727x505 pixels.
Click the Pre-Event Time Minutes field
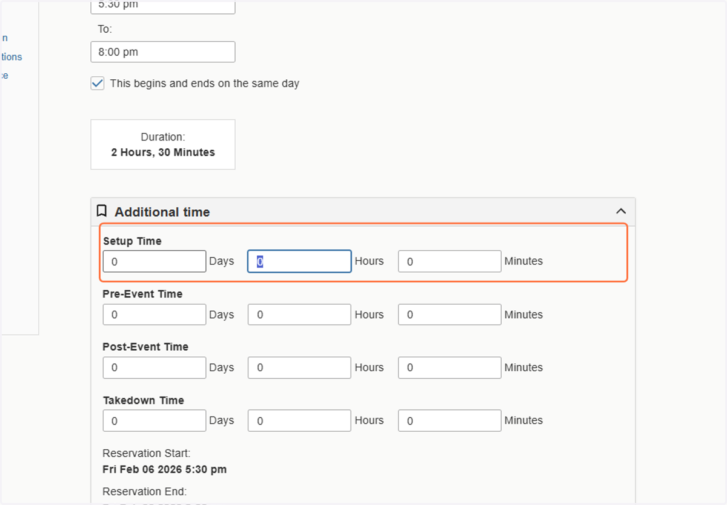tap(450, 314)
